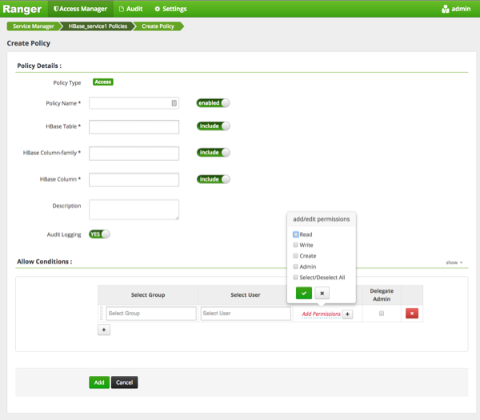480x420 pixels.
Task: Check the Write permission
Action: point(296,245)
